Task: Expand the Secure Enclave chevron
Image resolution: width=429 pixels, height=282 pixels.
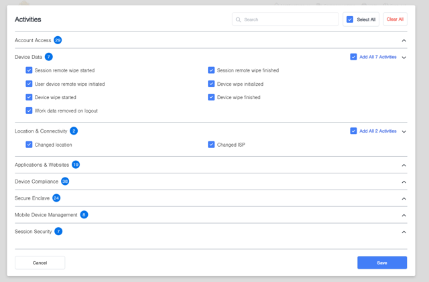Action: point(404,198)
